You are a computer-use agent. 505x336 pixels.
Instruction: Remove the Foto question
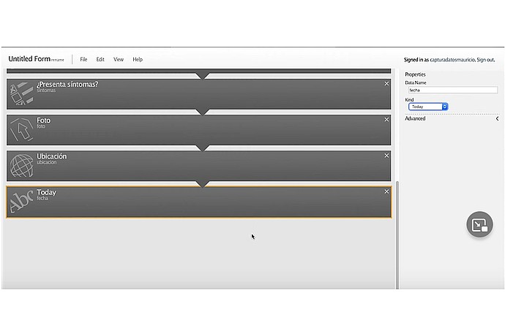pos(386,120)
